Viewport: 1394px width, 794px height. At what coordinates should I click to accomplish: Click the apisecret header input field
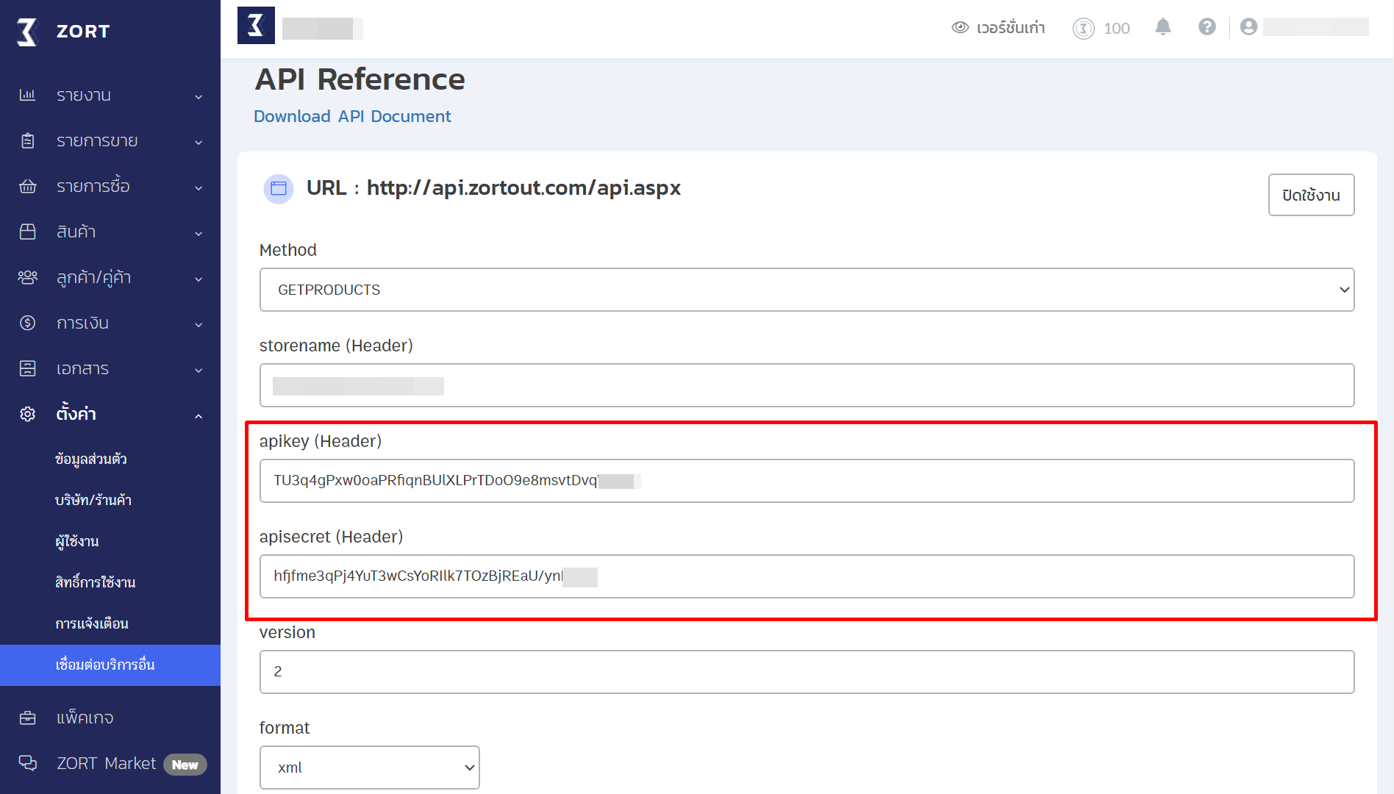point(807,576)
